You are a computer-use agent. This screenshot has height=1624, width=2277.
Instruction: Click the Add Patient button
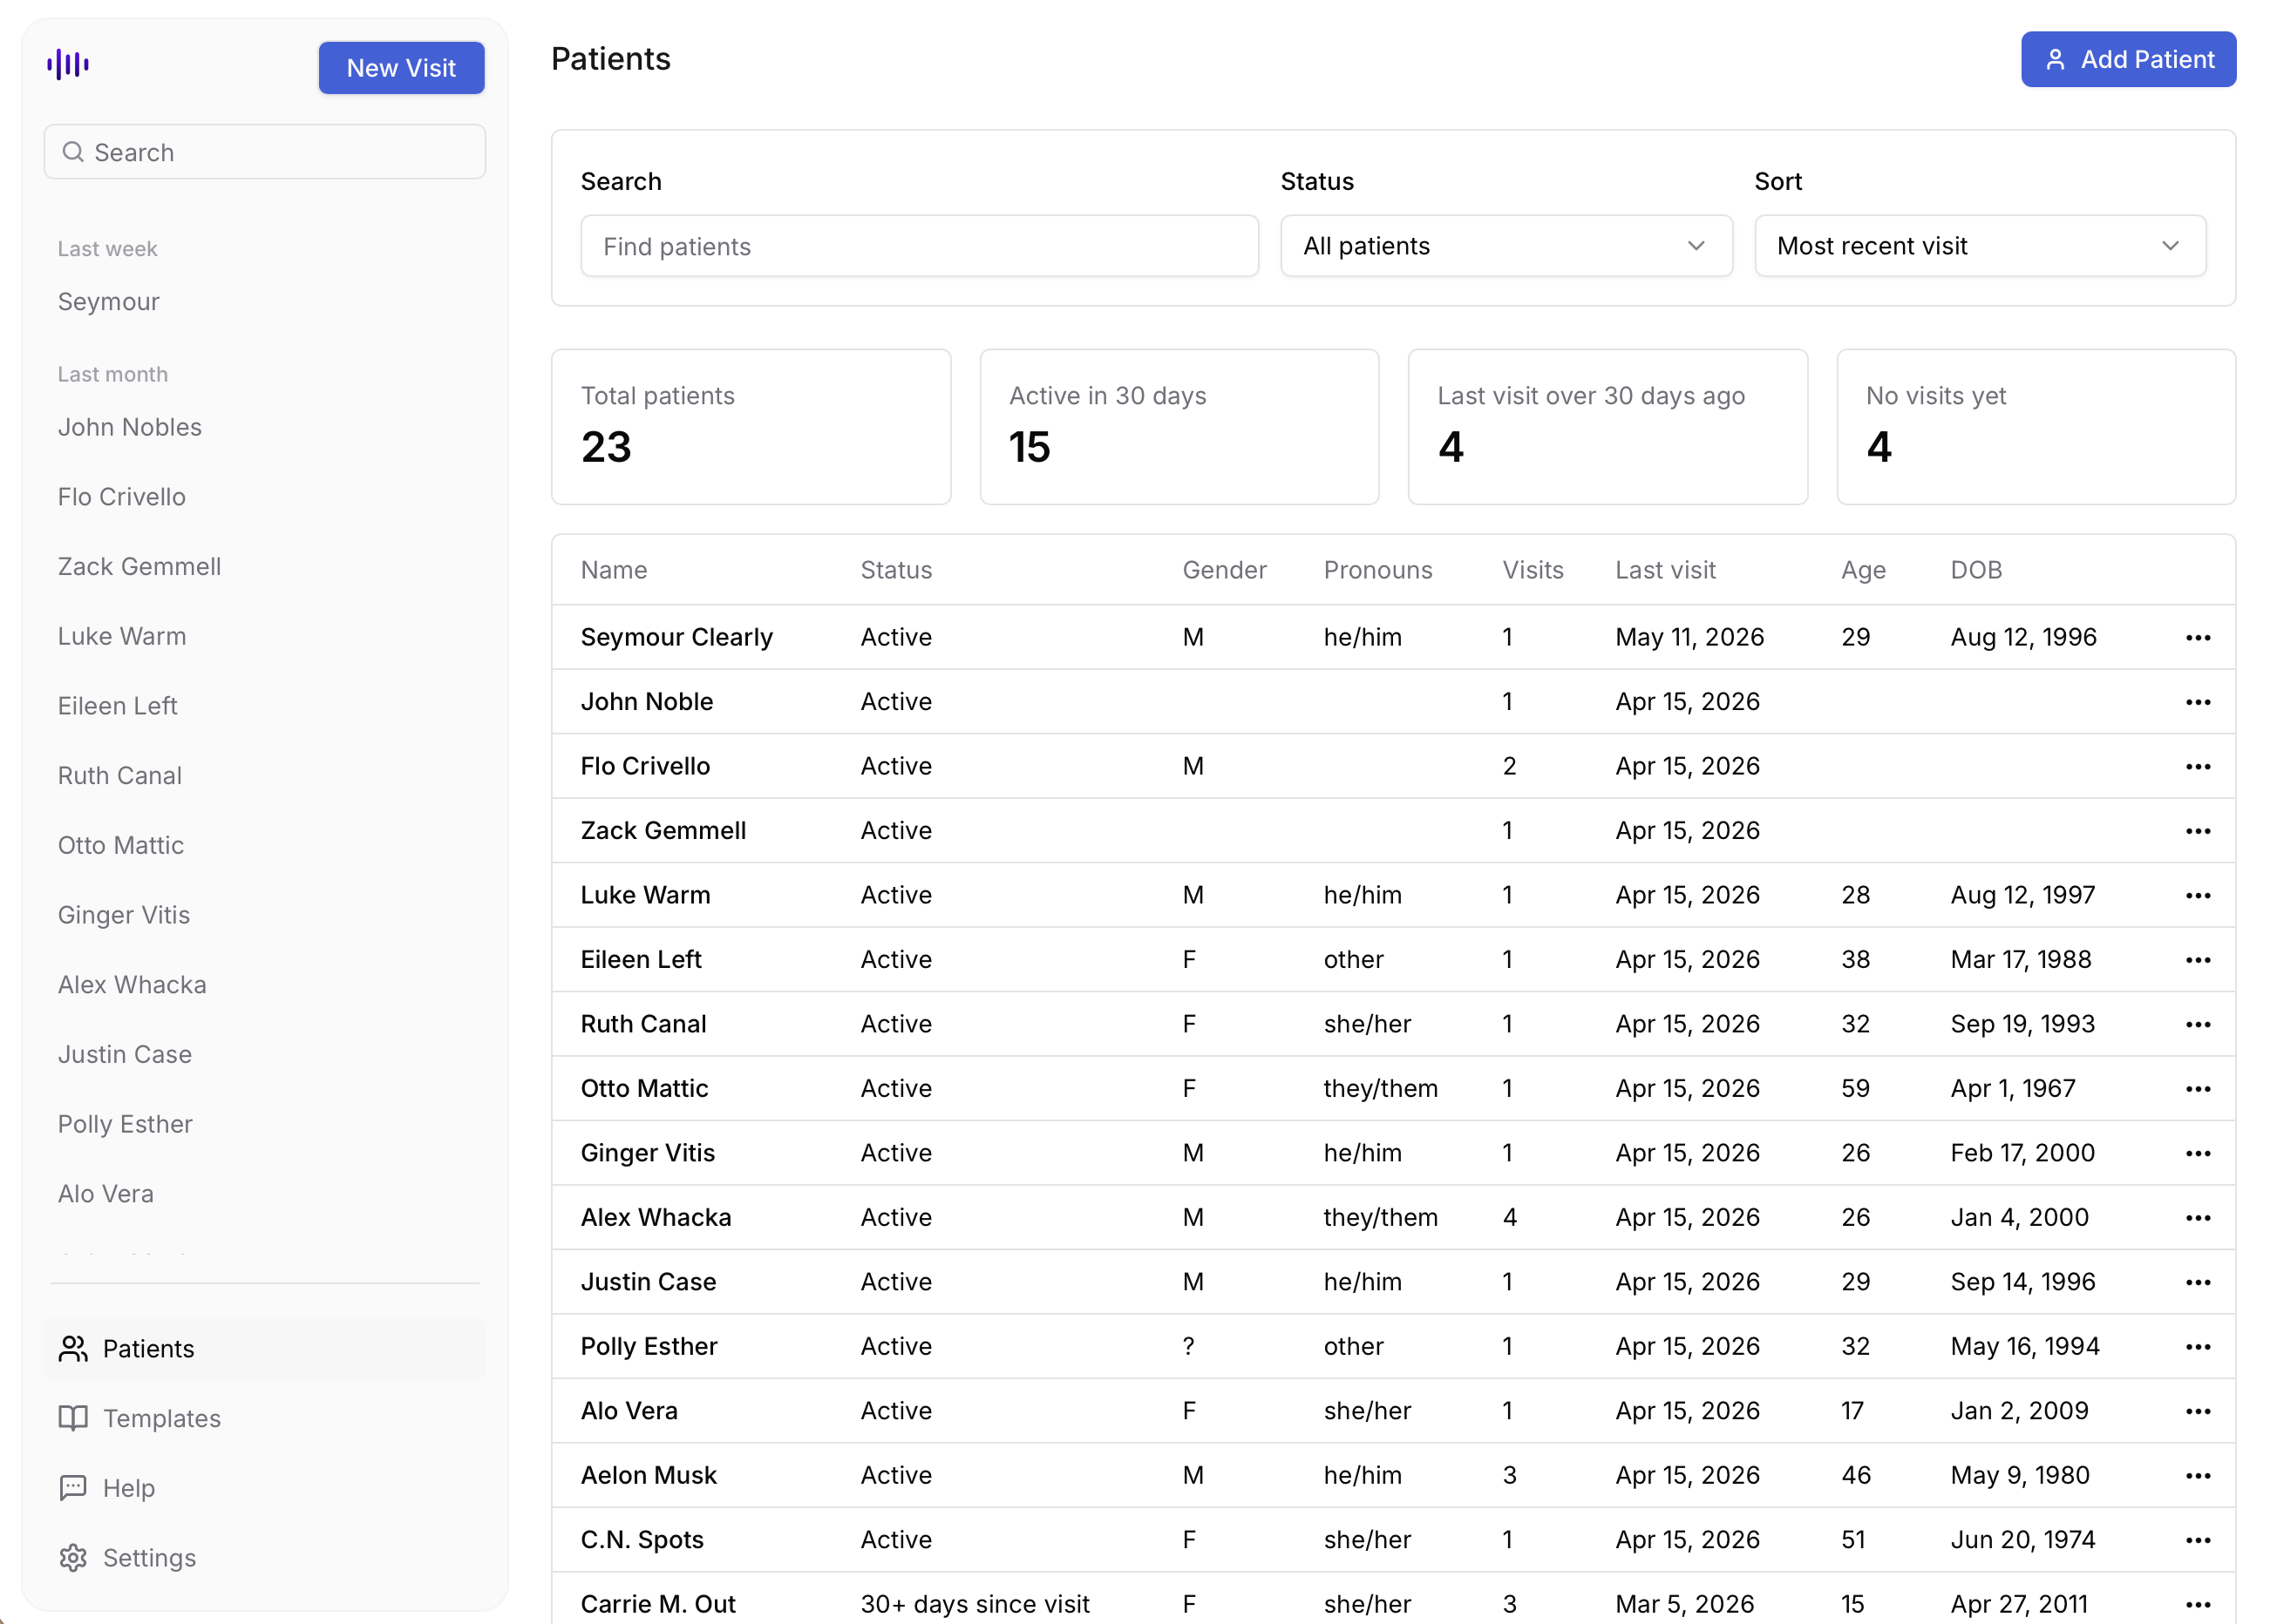[2128, 60]
